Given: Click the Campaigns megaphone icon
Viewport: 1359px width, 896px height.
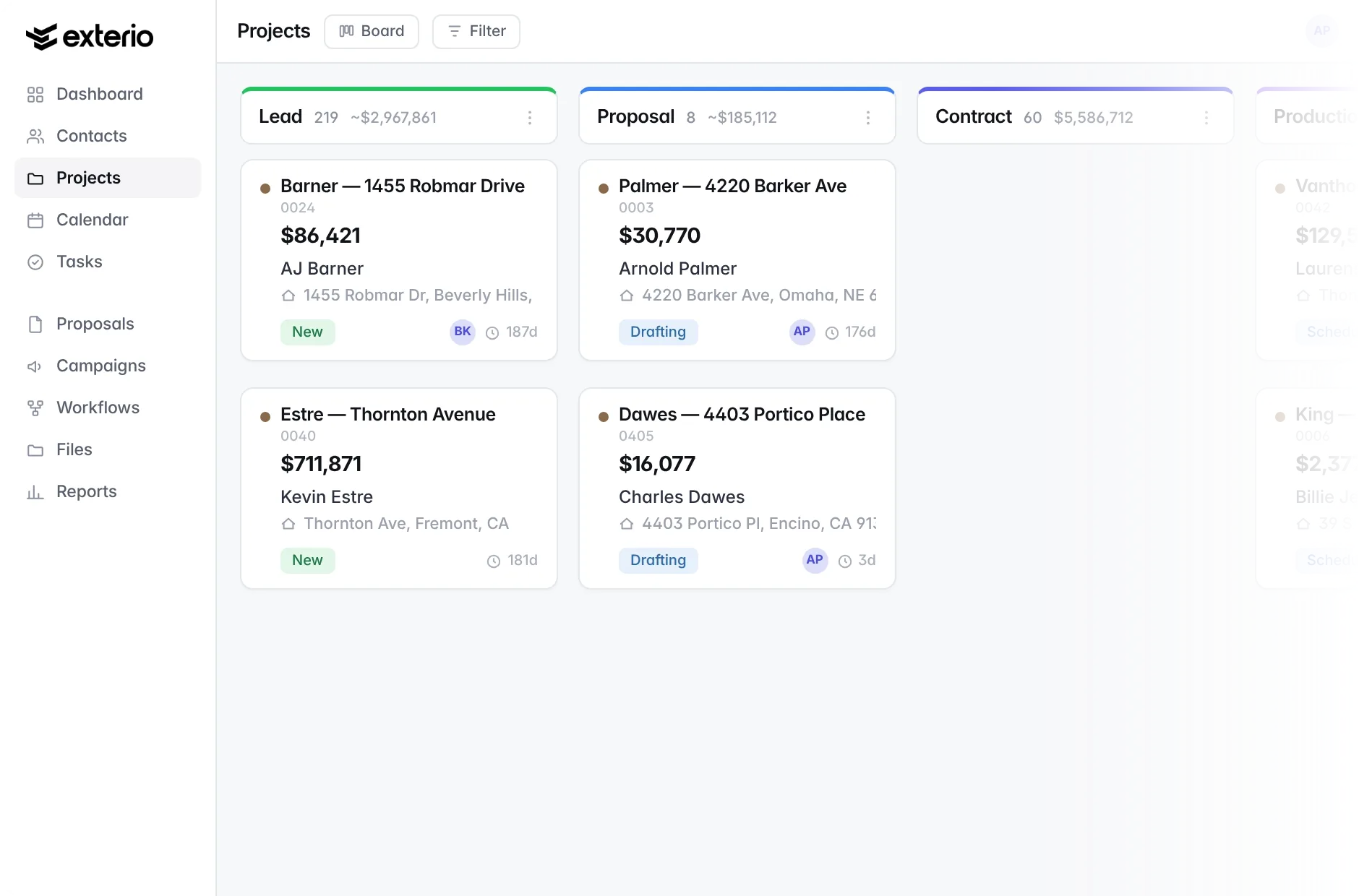Looking at the screenshot, I should click(35, 366).
